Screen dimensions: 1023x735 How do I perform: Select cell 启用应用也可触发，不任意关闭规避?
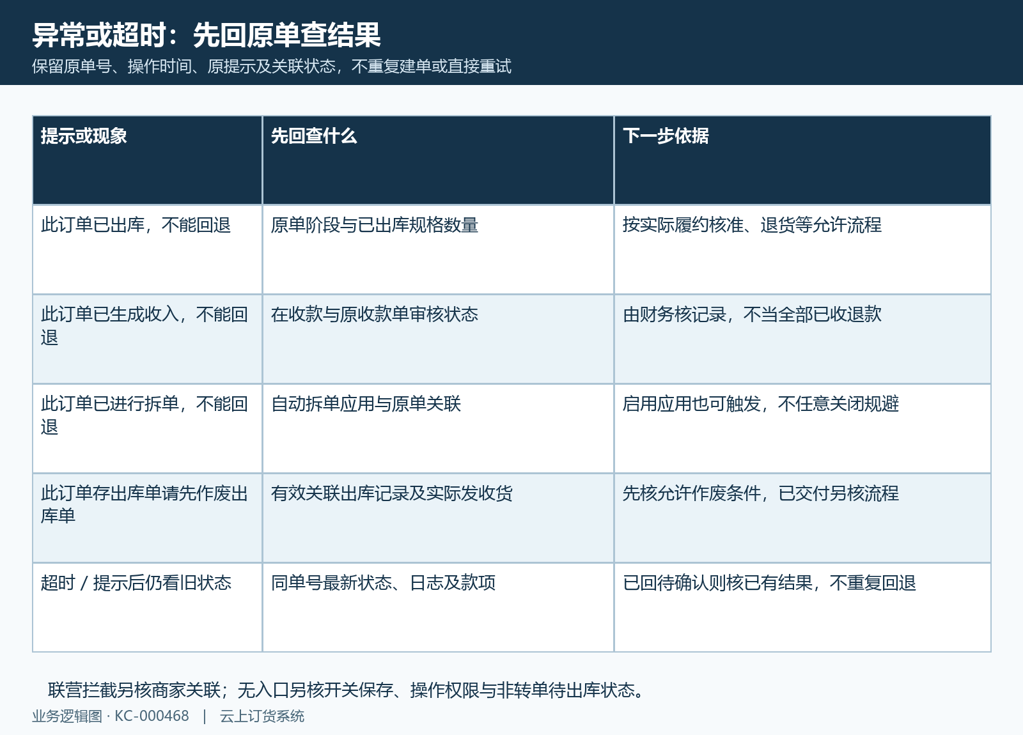pos(802,429)
